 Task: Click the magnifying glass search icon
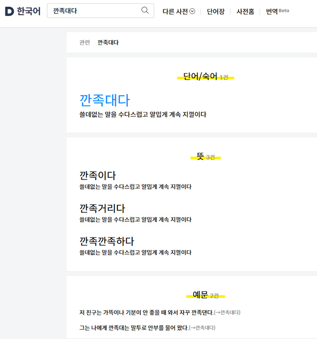[145, 10]
